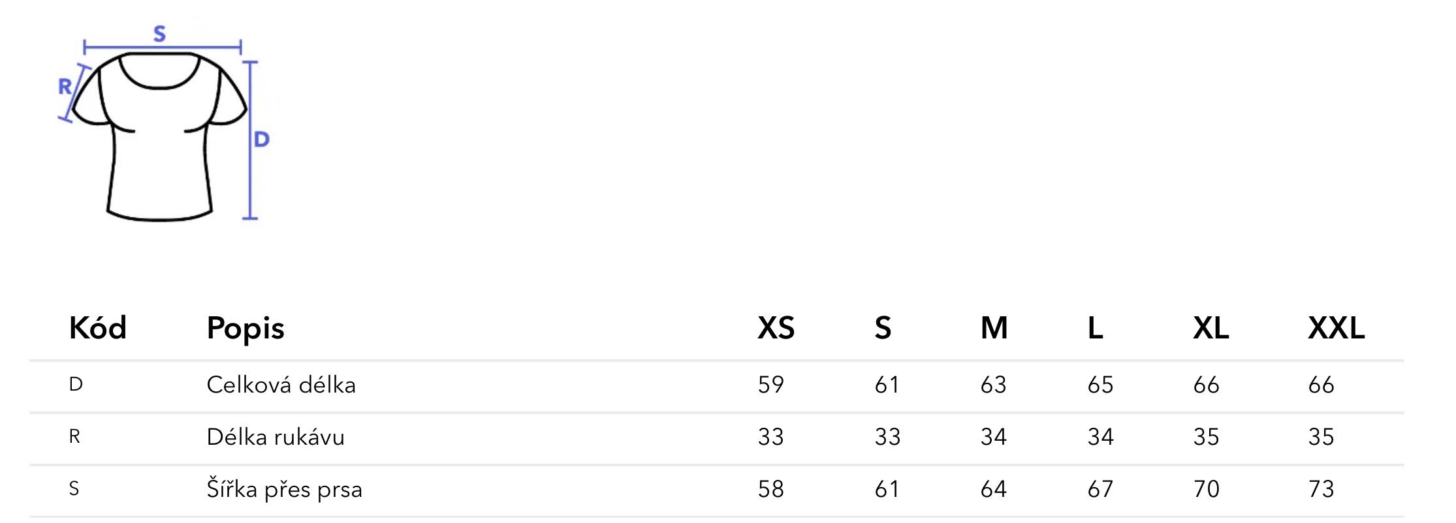The width and height of the screenshot is (1456, 523).
Task: Click the XS size column header
Action: pos(776,327)
